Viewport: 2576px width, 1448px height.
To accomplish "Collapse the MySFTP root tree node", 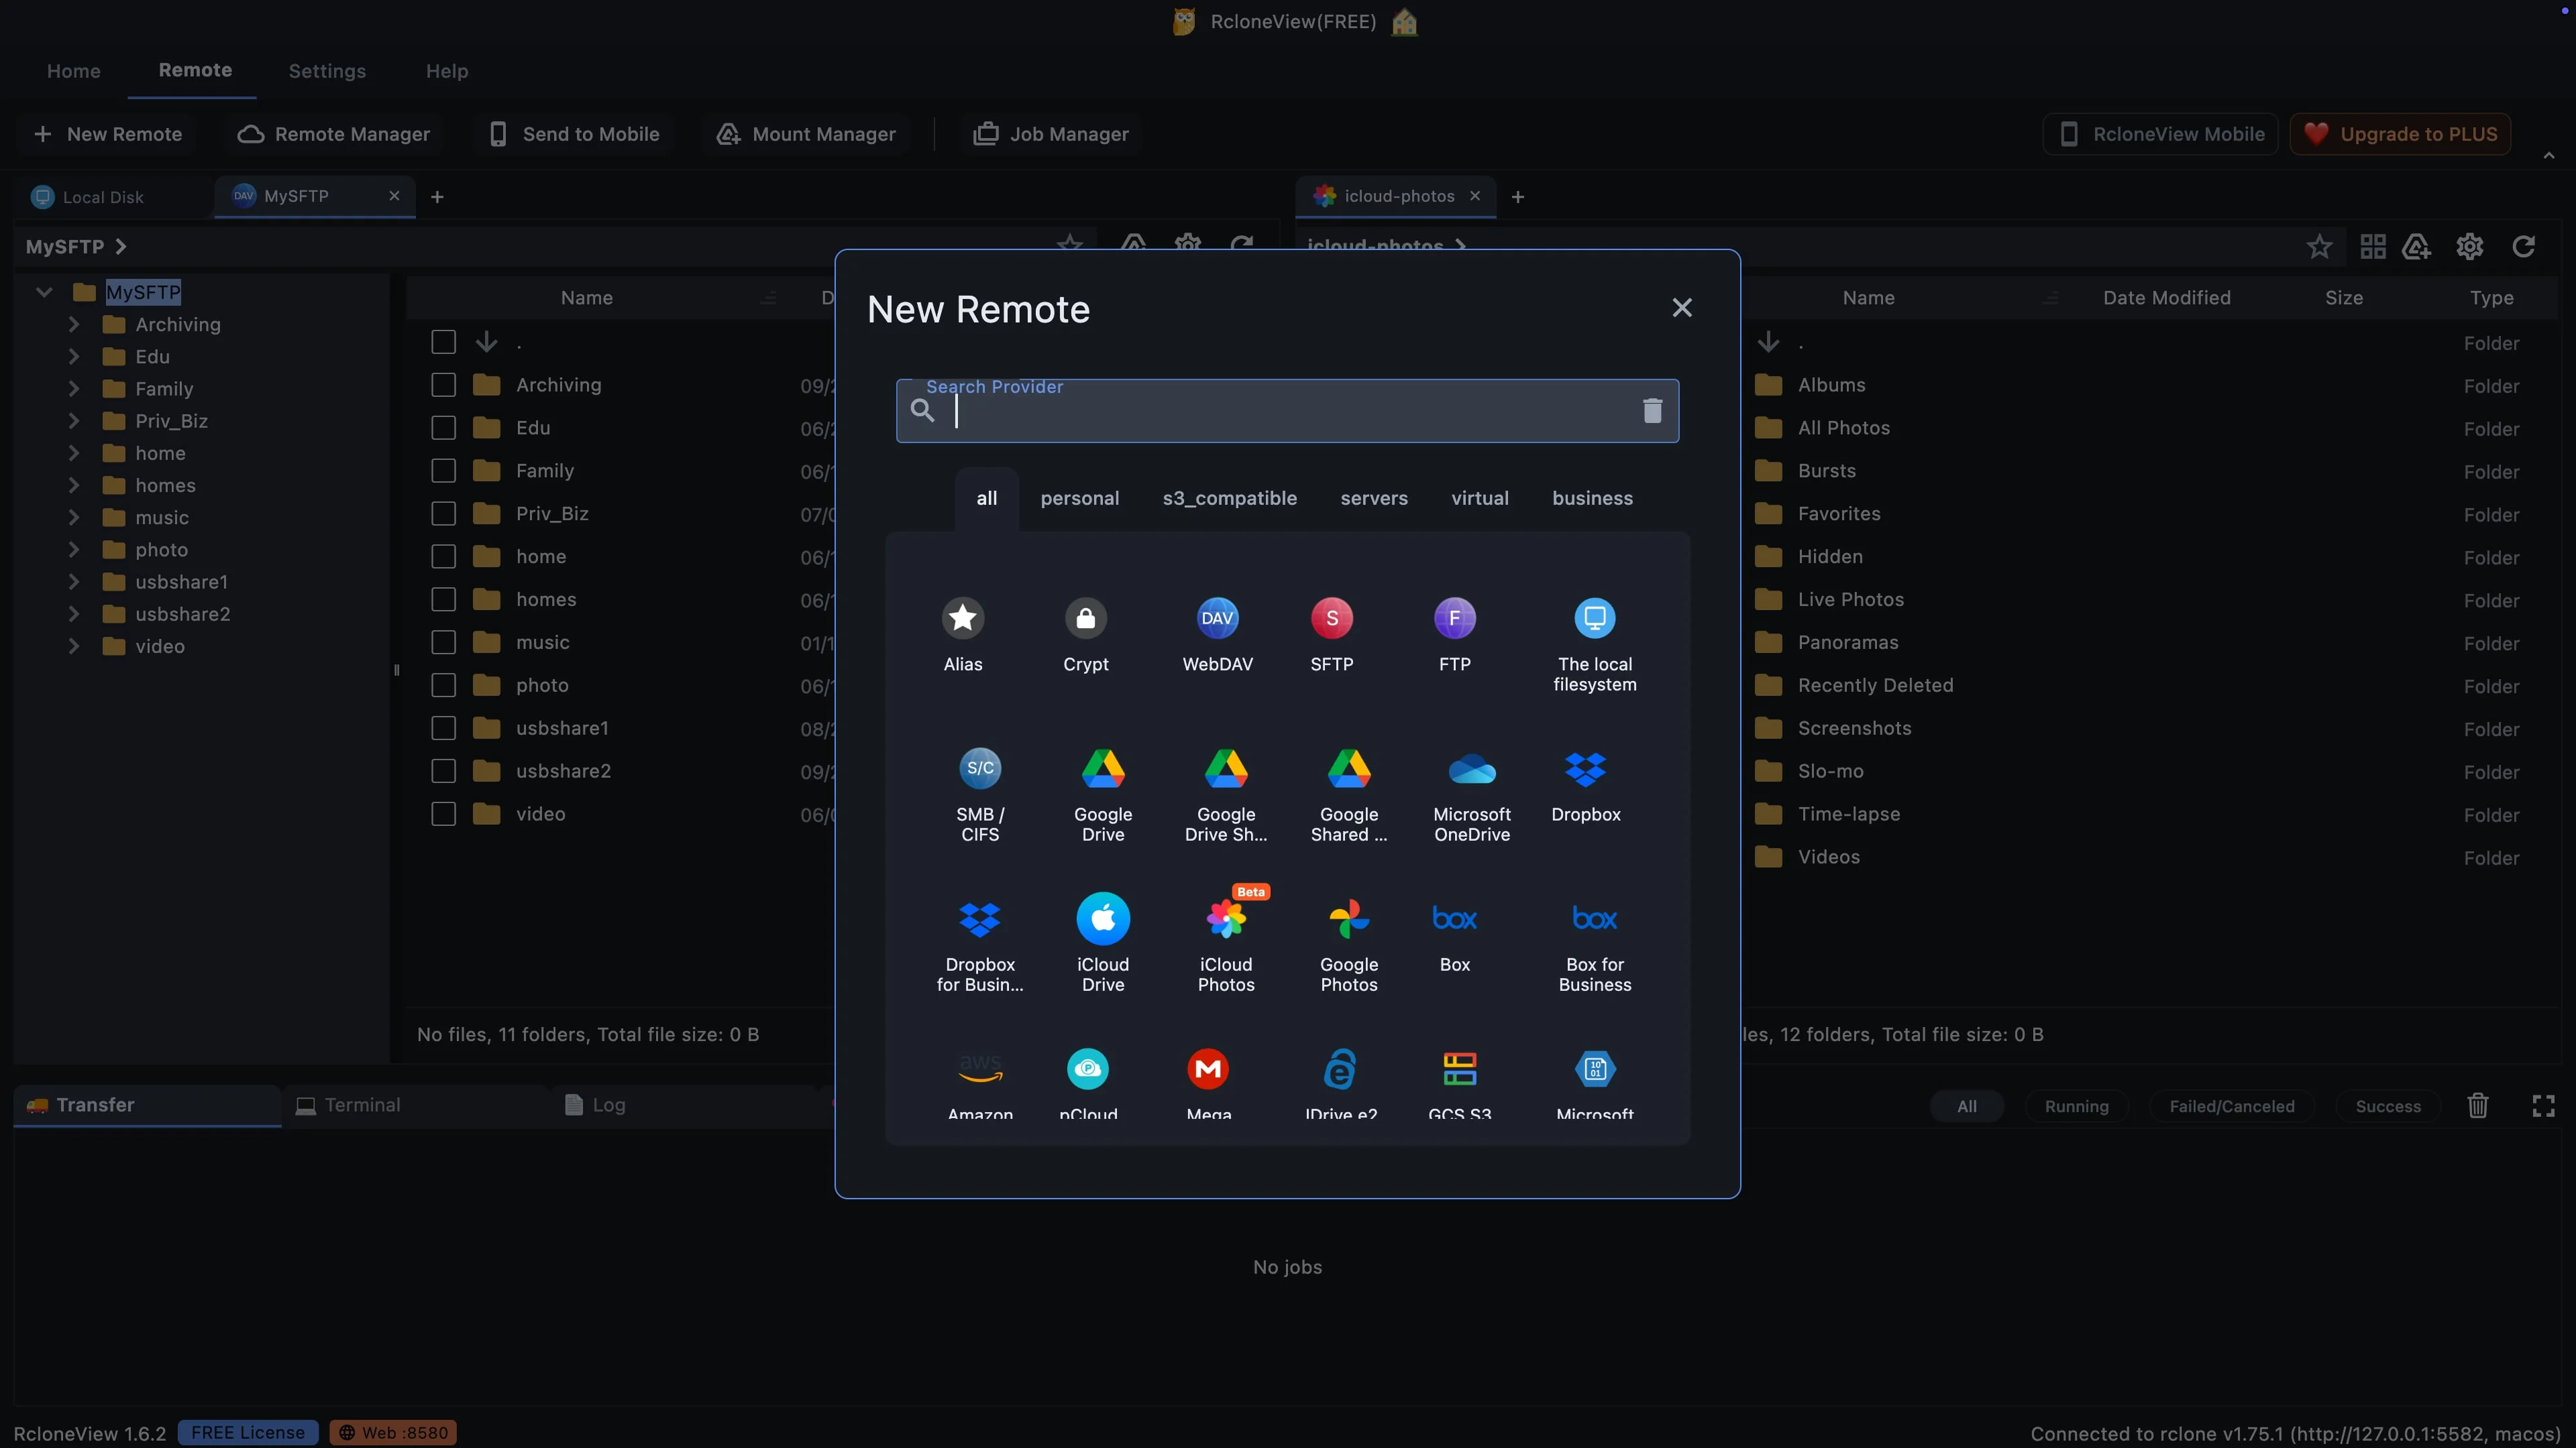I will 43,293.
